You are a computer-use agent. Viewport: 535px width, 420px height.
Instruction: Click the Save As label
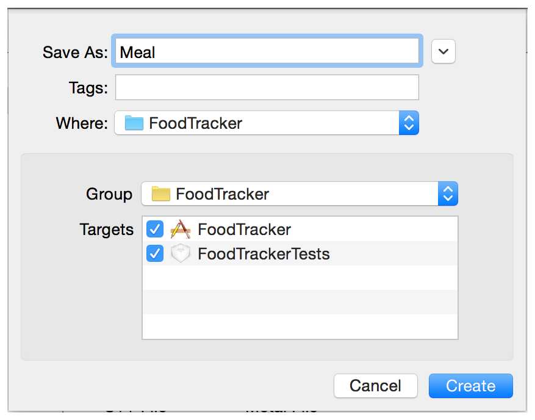75,52
